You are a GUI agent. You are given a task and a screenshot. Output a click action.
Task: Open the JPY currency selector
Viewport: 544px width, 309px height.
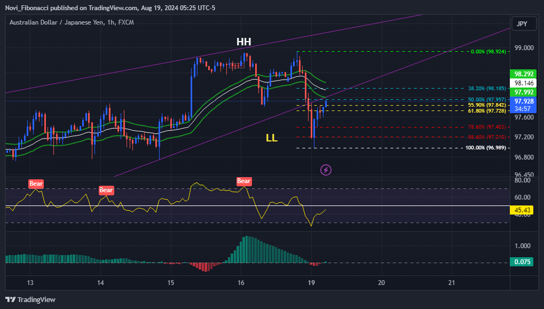tap(524, 24)
